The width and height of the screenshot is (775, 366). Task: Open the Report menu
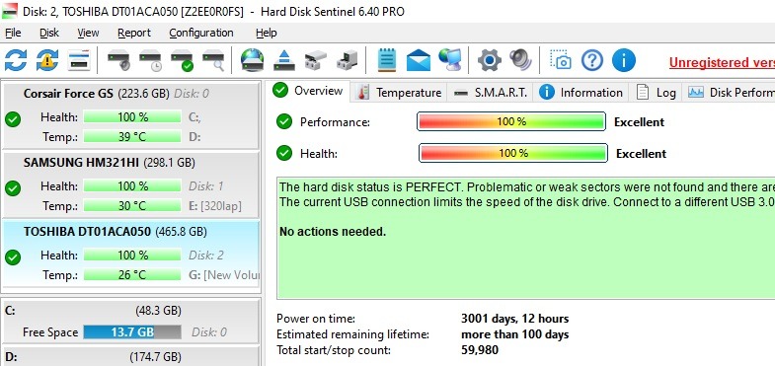tap(134, 33)
